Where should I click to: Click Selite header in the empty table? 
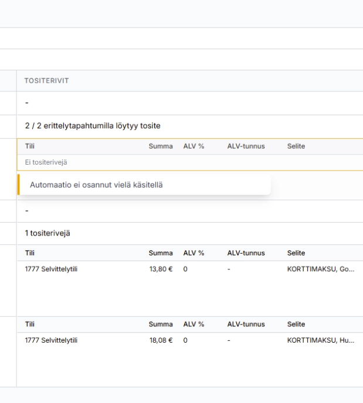[296, 146]
